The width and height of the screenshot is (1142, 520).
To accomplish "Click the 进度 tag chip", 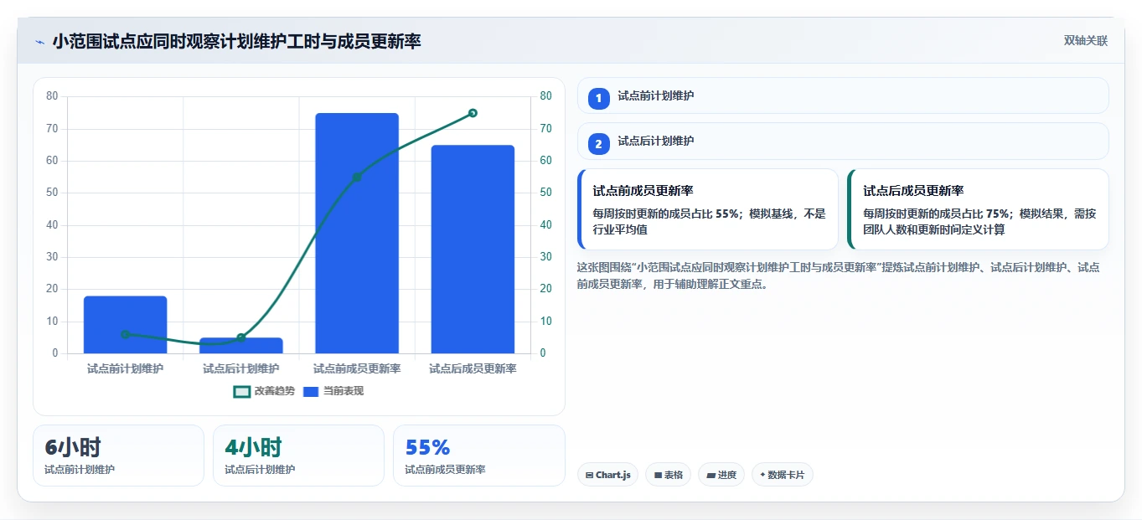I will [721, 475].
